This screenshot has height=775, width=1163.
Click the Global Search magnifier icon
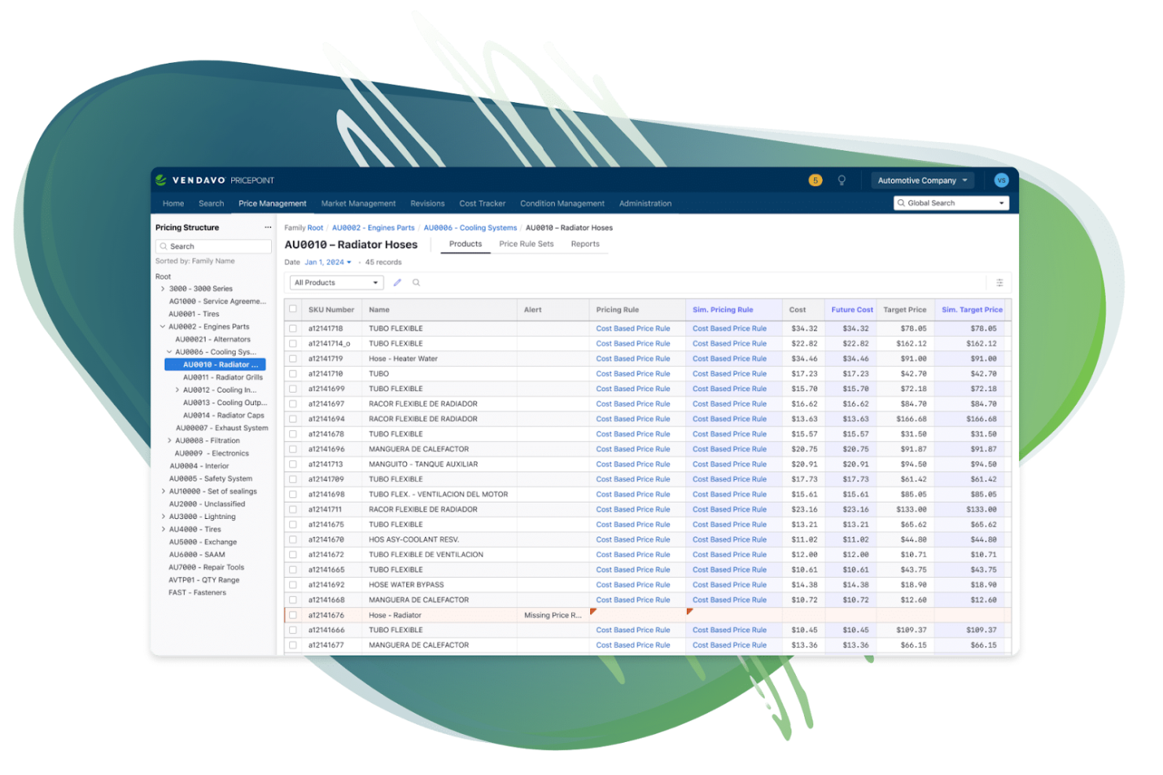(901, 203)
